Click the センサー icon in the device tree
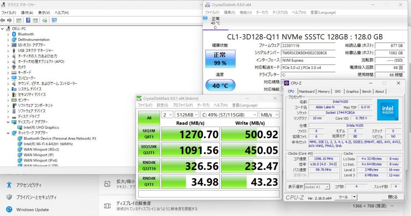 click(14, 100)
